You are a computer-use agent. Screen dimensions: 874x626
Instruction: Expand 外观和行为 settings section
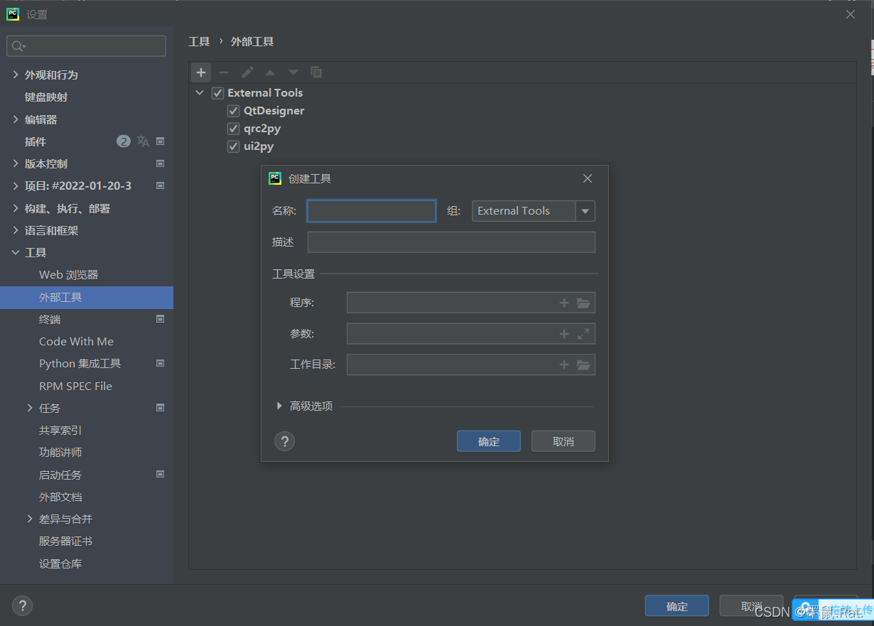[x=16, y=75]
